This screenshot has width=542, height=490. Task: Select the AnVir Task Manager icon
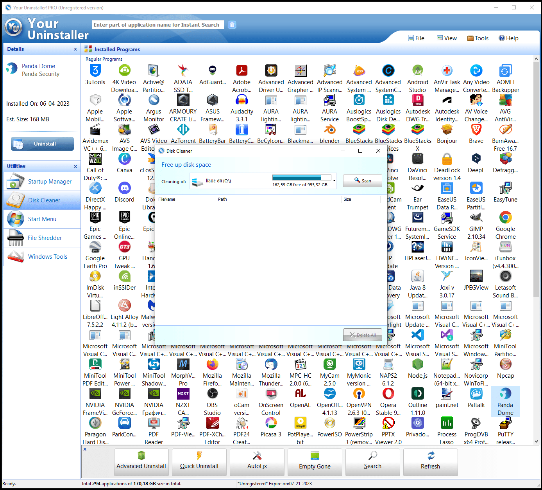(447, 71)
